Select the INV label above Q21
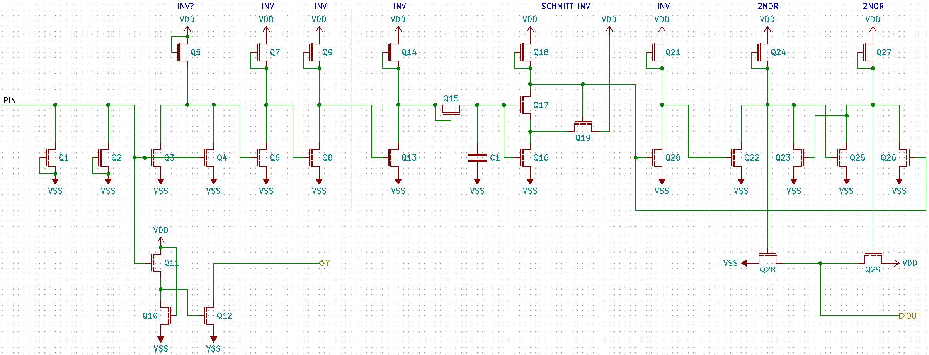929x355 pixels. pyautogui.click(x=664, y=6)
